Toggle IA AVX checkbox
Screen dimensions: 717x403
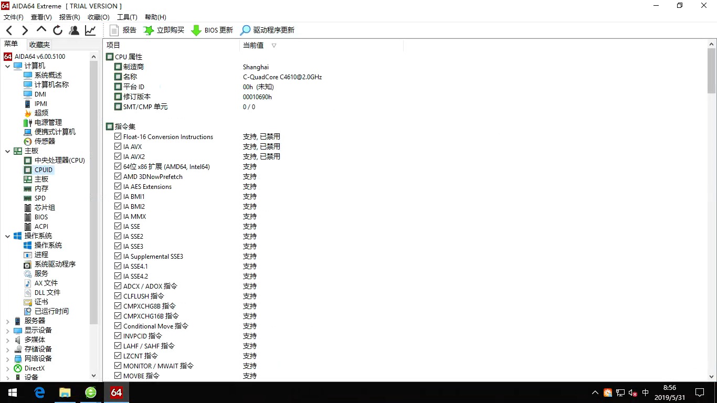coord(118,146)
